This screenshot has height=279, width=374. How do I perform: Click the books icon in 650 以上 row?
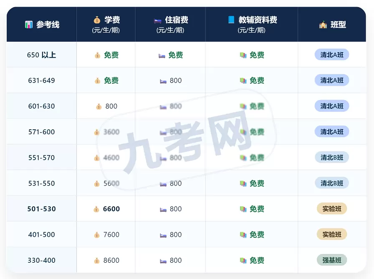click(243, 55)
